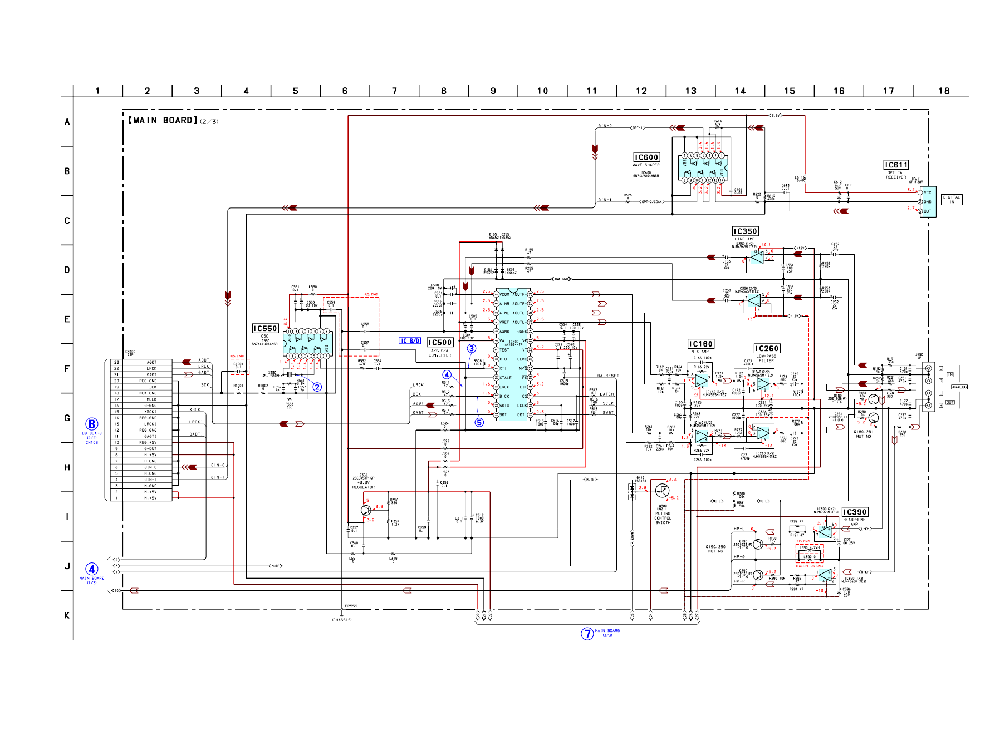
Task: Click the IC550 oscillator label
Action: pyautogui.click(x=265, y=329)
